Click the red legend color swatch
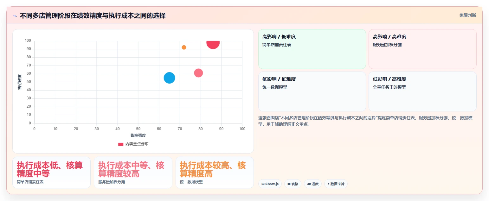The image size is (489, 201). tap(121, 144)
